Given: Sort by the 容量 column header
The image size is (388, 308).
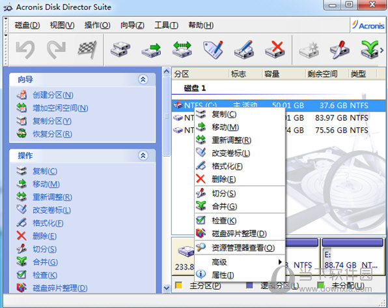Looking at the screenshot, I should [284, 74].
